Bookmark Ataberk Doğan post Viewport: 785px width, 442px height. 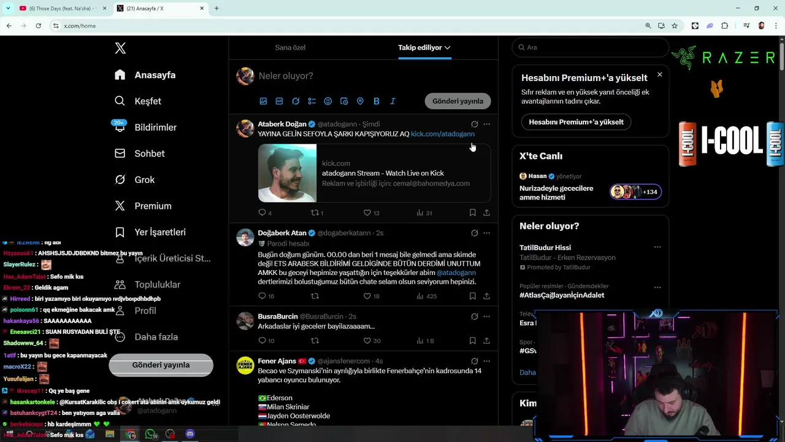(472, 212)
